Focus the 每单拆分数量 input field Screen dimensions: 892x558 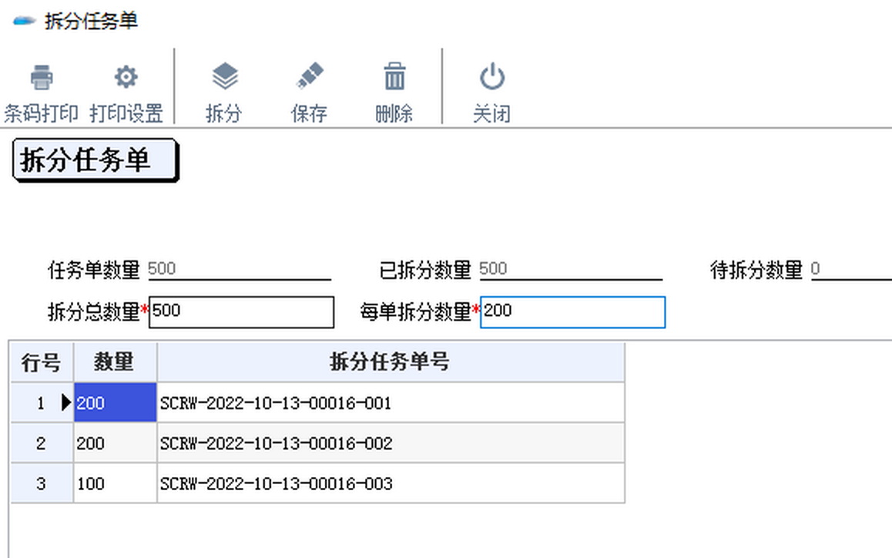[x=572, y=312]
